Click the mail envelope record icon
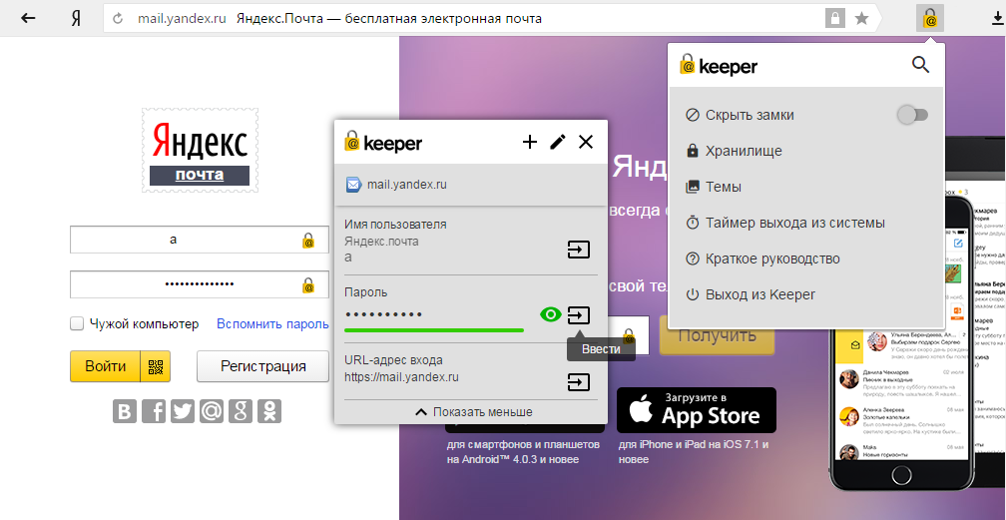 click(353, 185)
